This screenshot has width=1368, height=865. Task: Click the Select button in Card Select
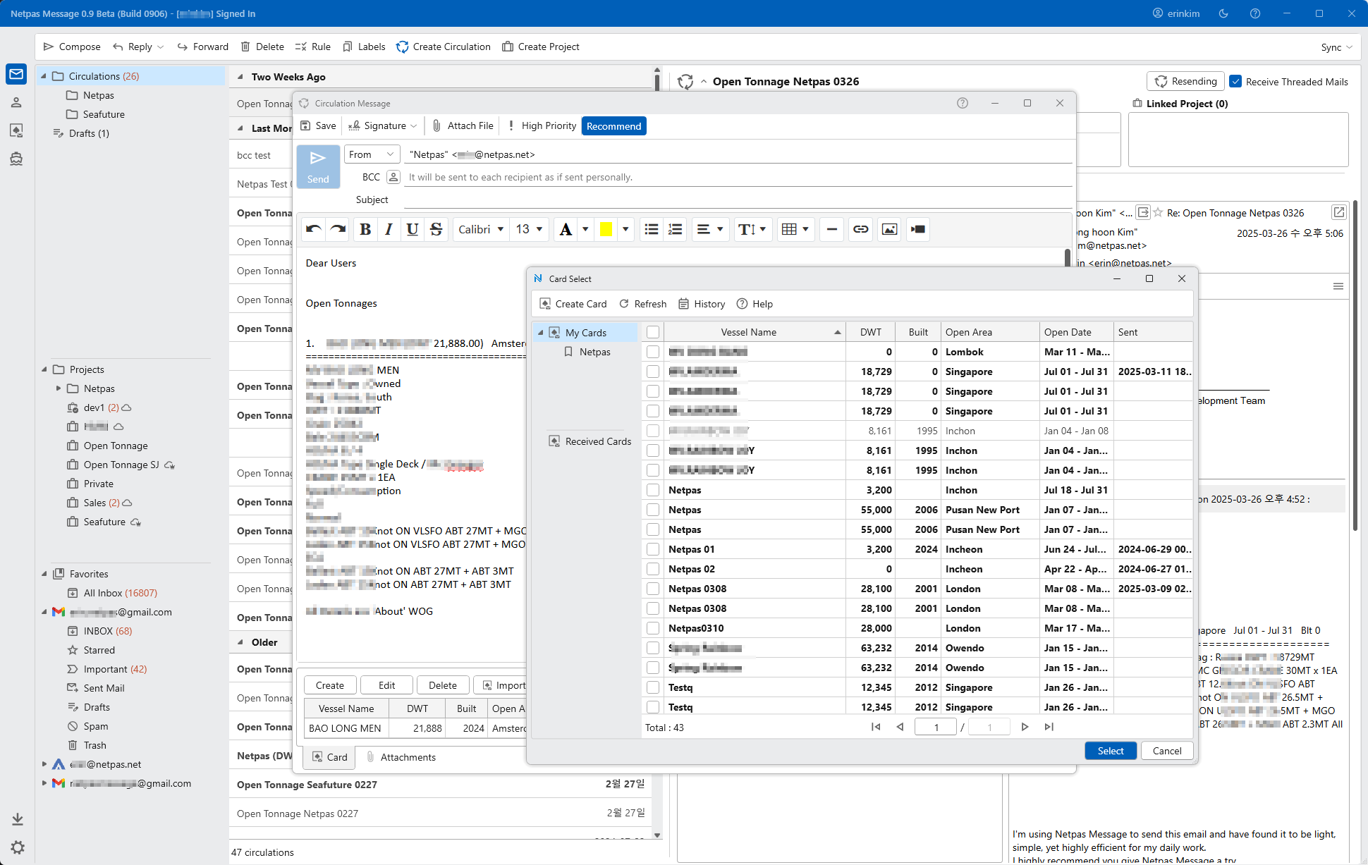click(1111, 751)
